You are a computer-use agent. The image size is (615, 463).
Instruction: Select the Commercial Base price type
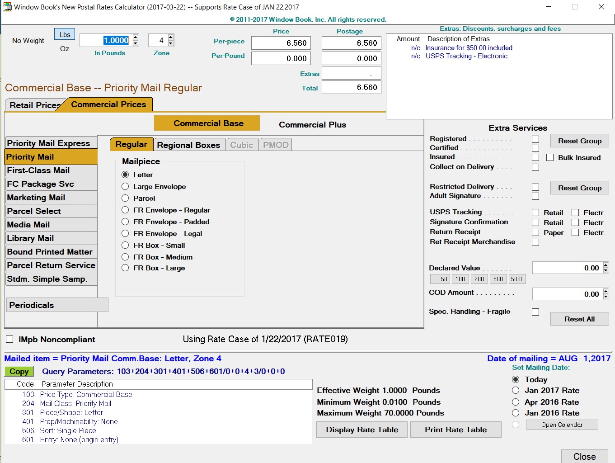(207, 123)
